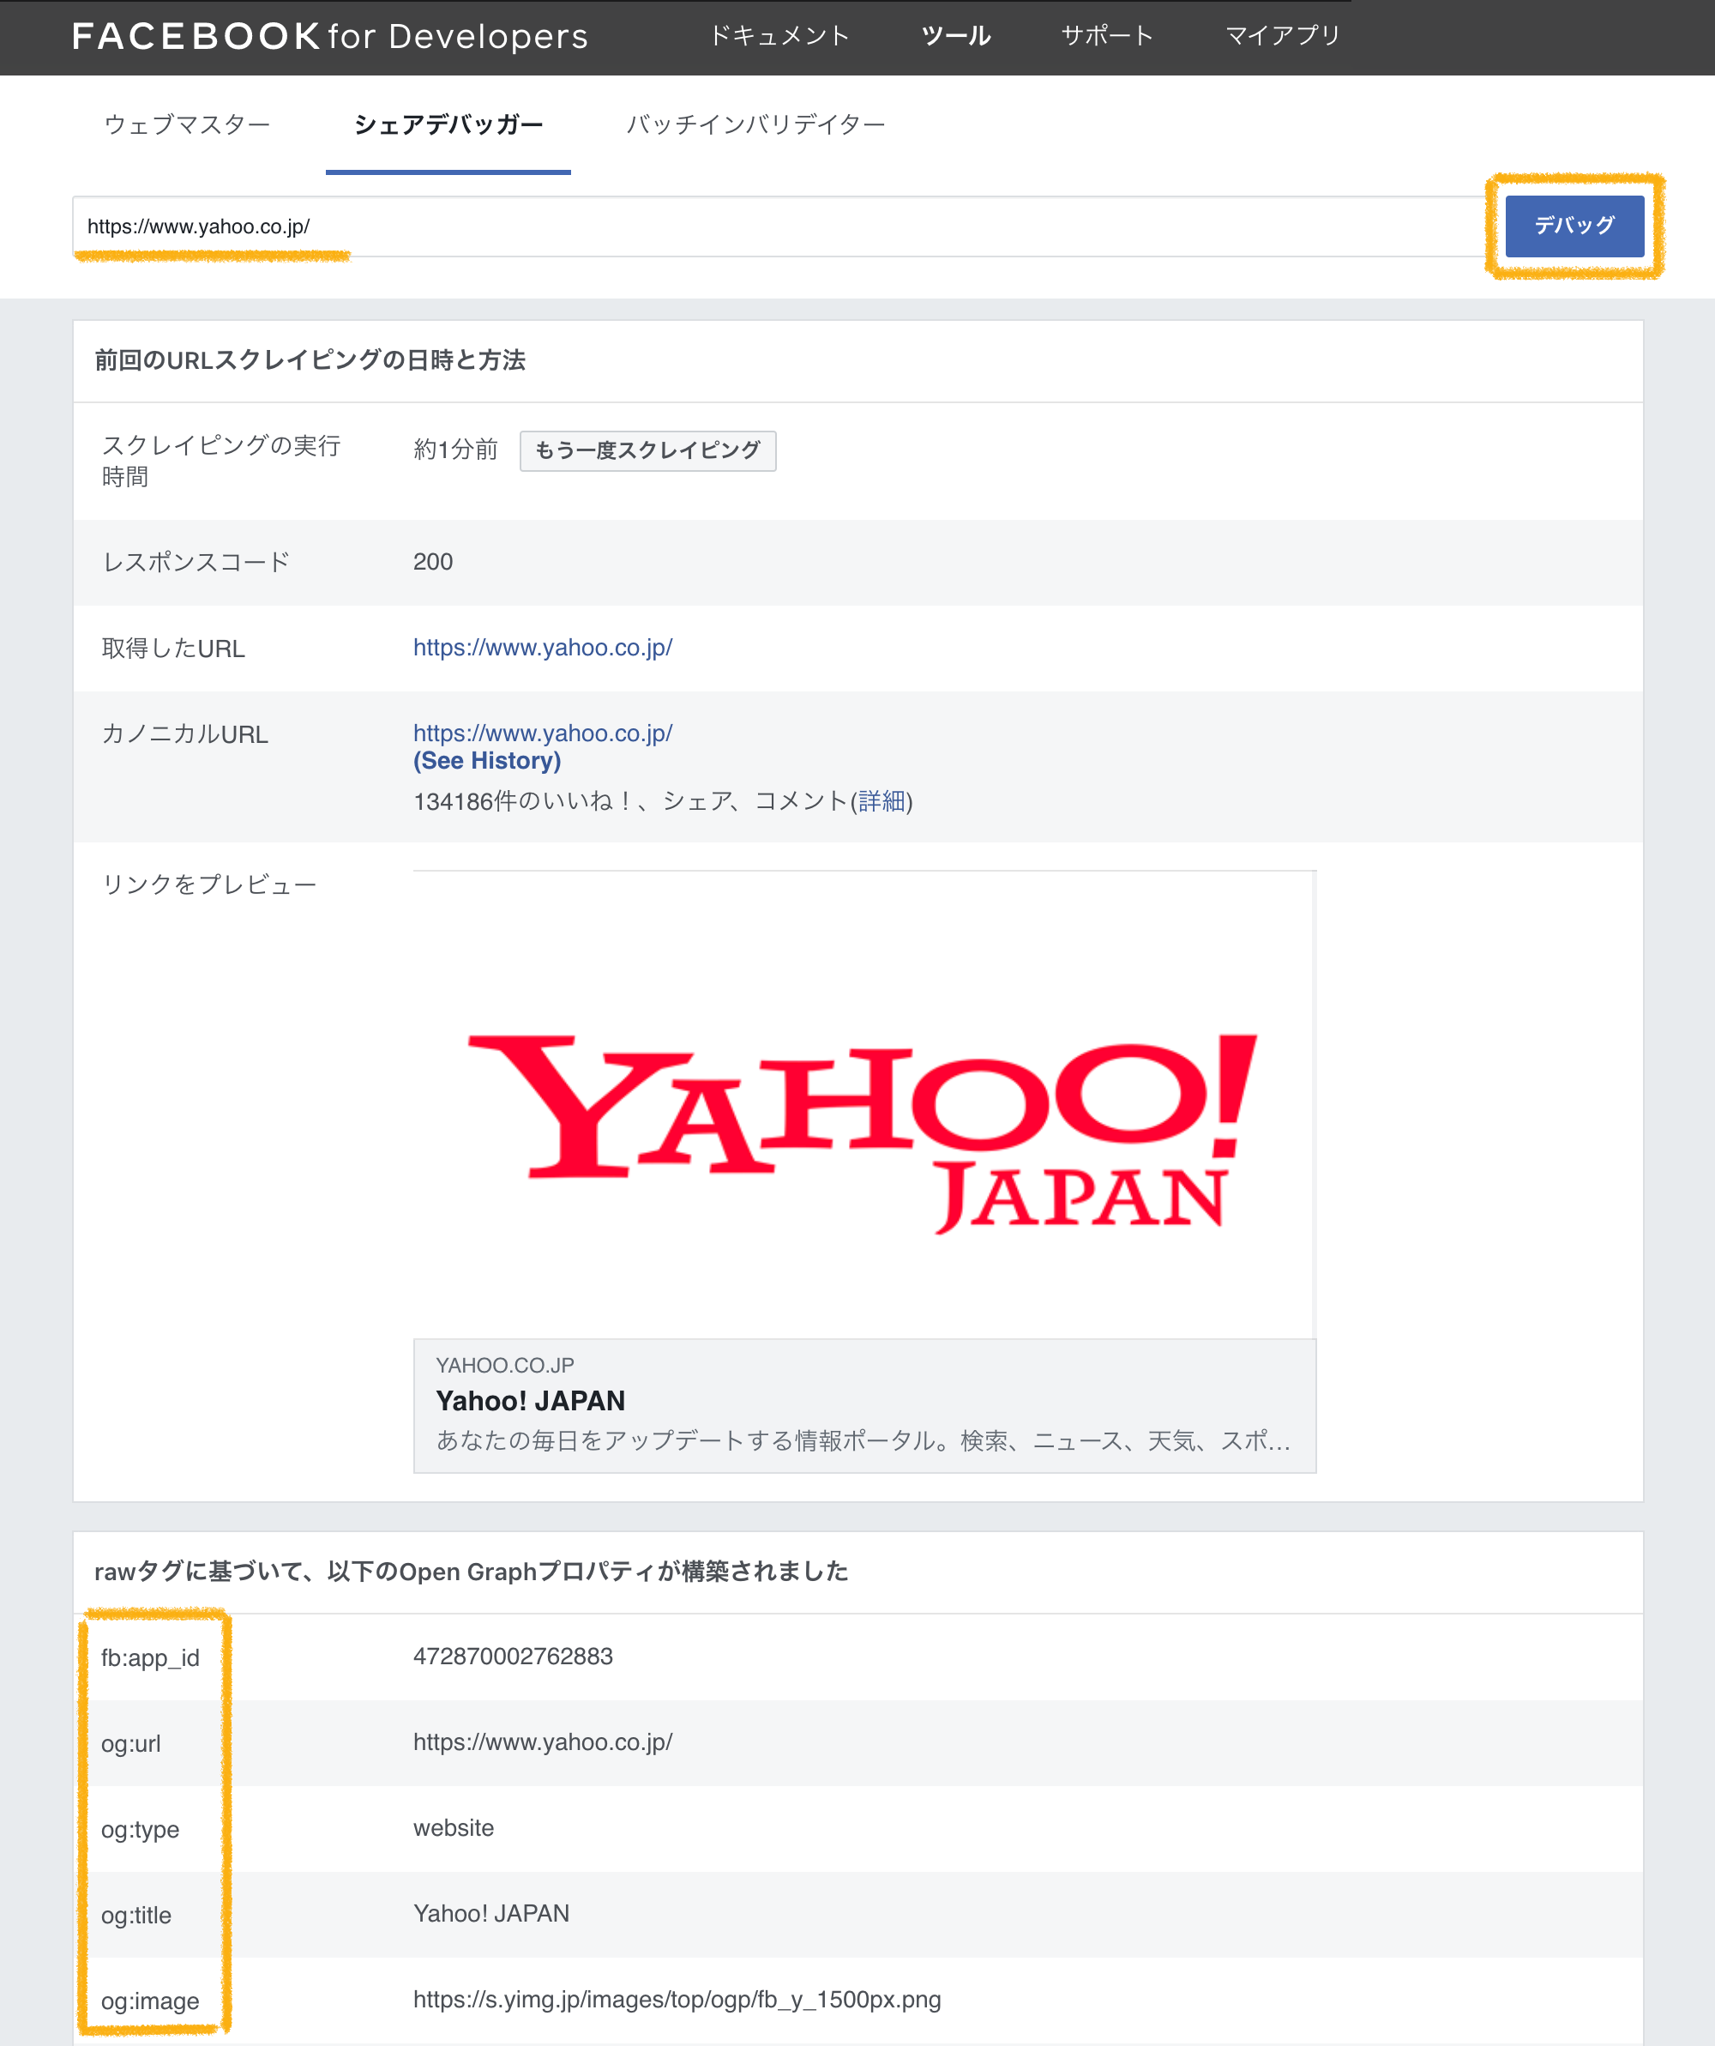The image size is (1715, 2046).
Task: Click the og:image URL value
Action: [677, 1999]
